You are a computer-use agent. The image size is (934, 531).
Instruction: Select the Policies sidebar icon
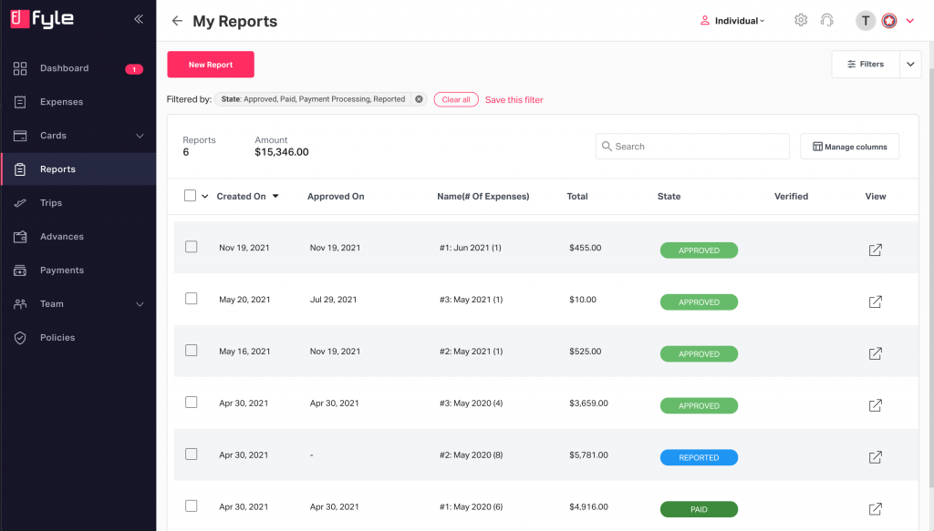20,337
